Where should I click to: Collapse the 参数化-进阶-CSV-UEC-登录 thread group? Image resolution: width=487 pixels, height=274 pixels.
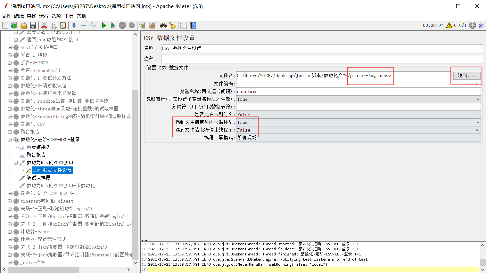tap(10, 140)
